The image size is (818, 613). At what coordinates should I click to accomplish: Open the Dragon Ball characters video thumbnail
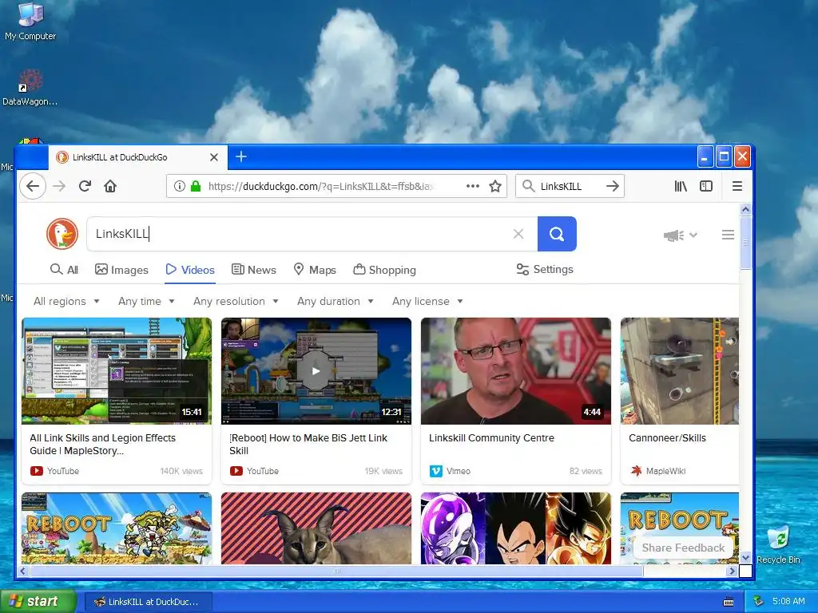click(515, 528)
